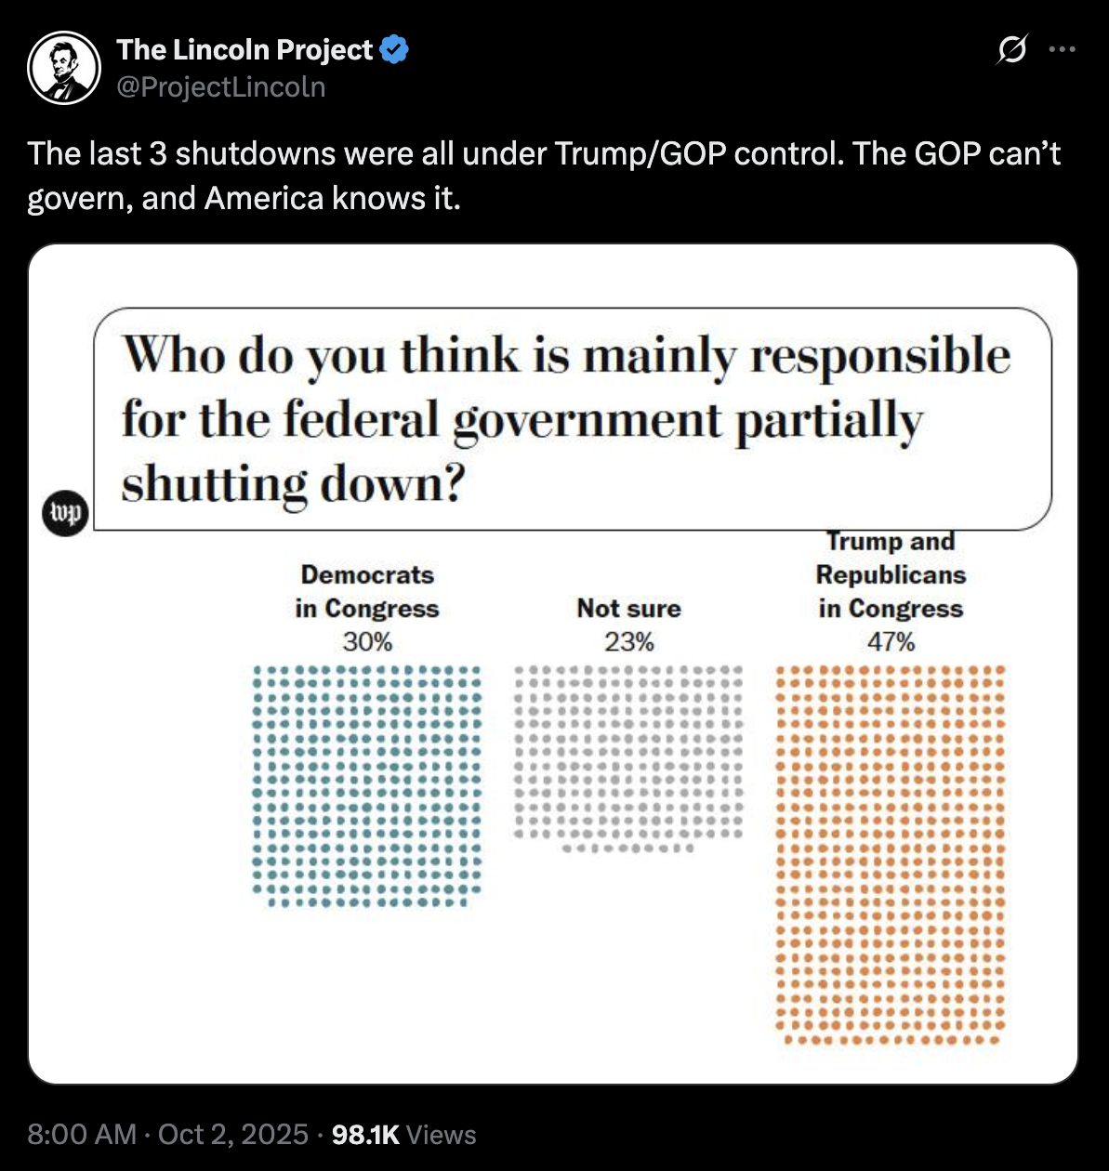This screenshot has height=1171, width=1109.
Task: Click the 47% value in chart
Action: 891,641
